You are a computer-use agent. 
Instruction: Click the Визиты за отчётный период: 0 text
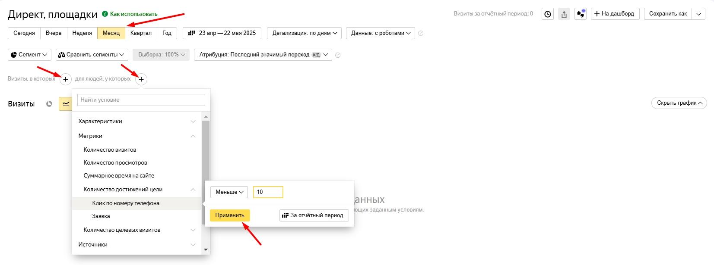point(493,14)
